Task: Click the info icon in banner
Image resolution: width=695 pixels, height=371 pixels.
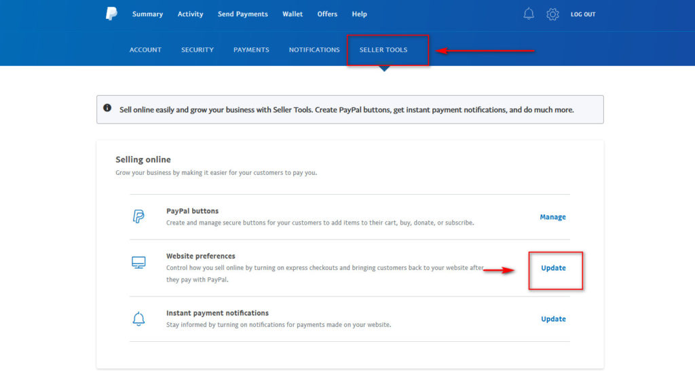Action: pyautogui.click(x=107, y=108)
